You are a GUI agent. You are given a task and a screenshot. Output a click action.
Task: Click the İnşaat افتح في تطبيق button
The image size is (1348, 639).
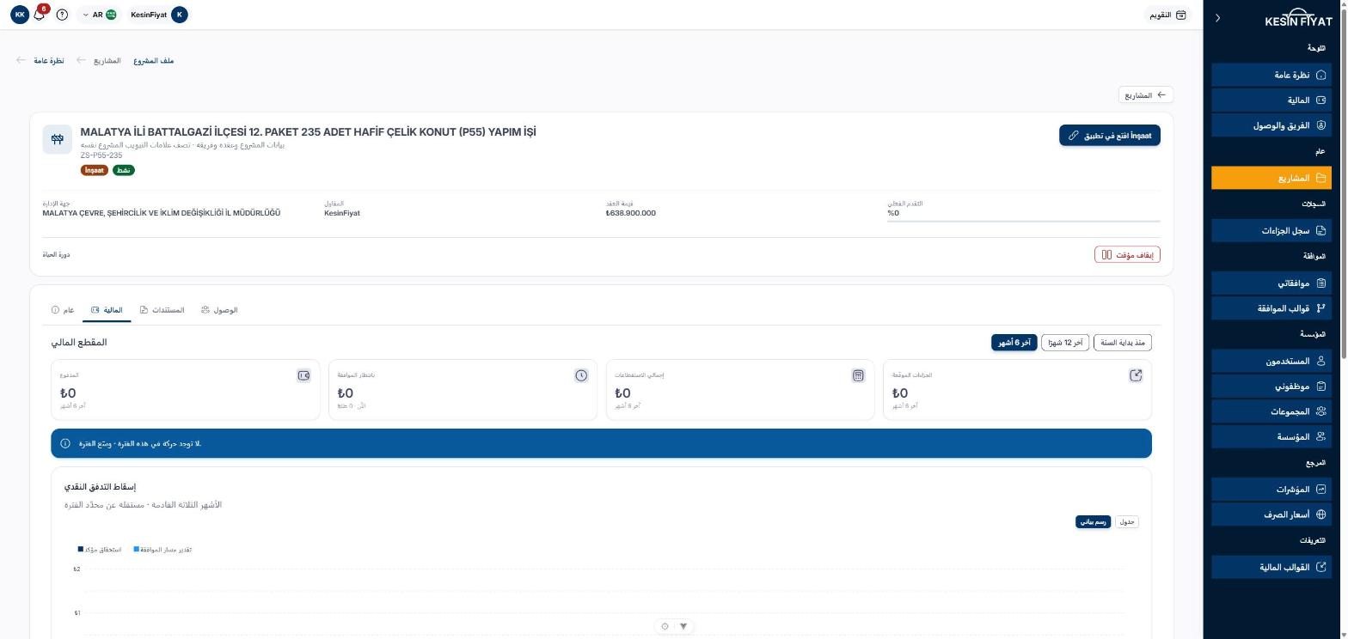[x=1110, y=136]
